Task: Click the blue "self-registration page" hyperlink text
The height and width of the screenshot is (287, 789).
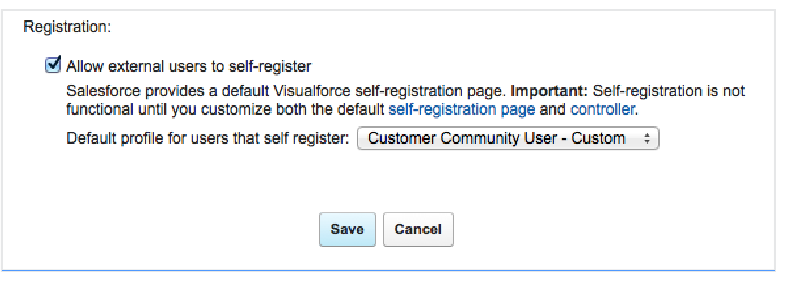Action: 462,110
